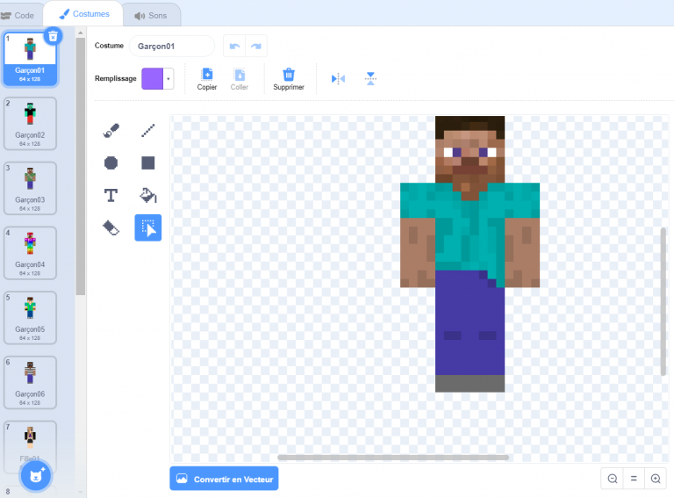Viewport: 674px width, 498px height.
Task: Click the purple fill color swatch
Action: tap(153, 79)
